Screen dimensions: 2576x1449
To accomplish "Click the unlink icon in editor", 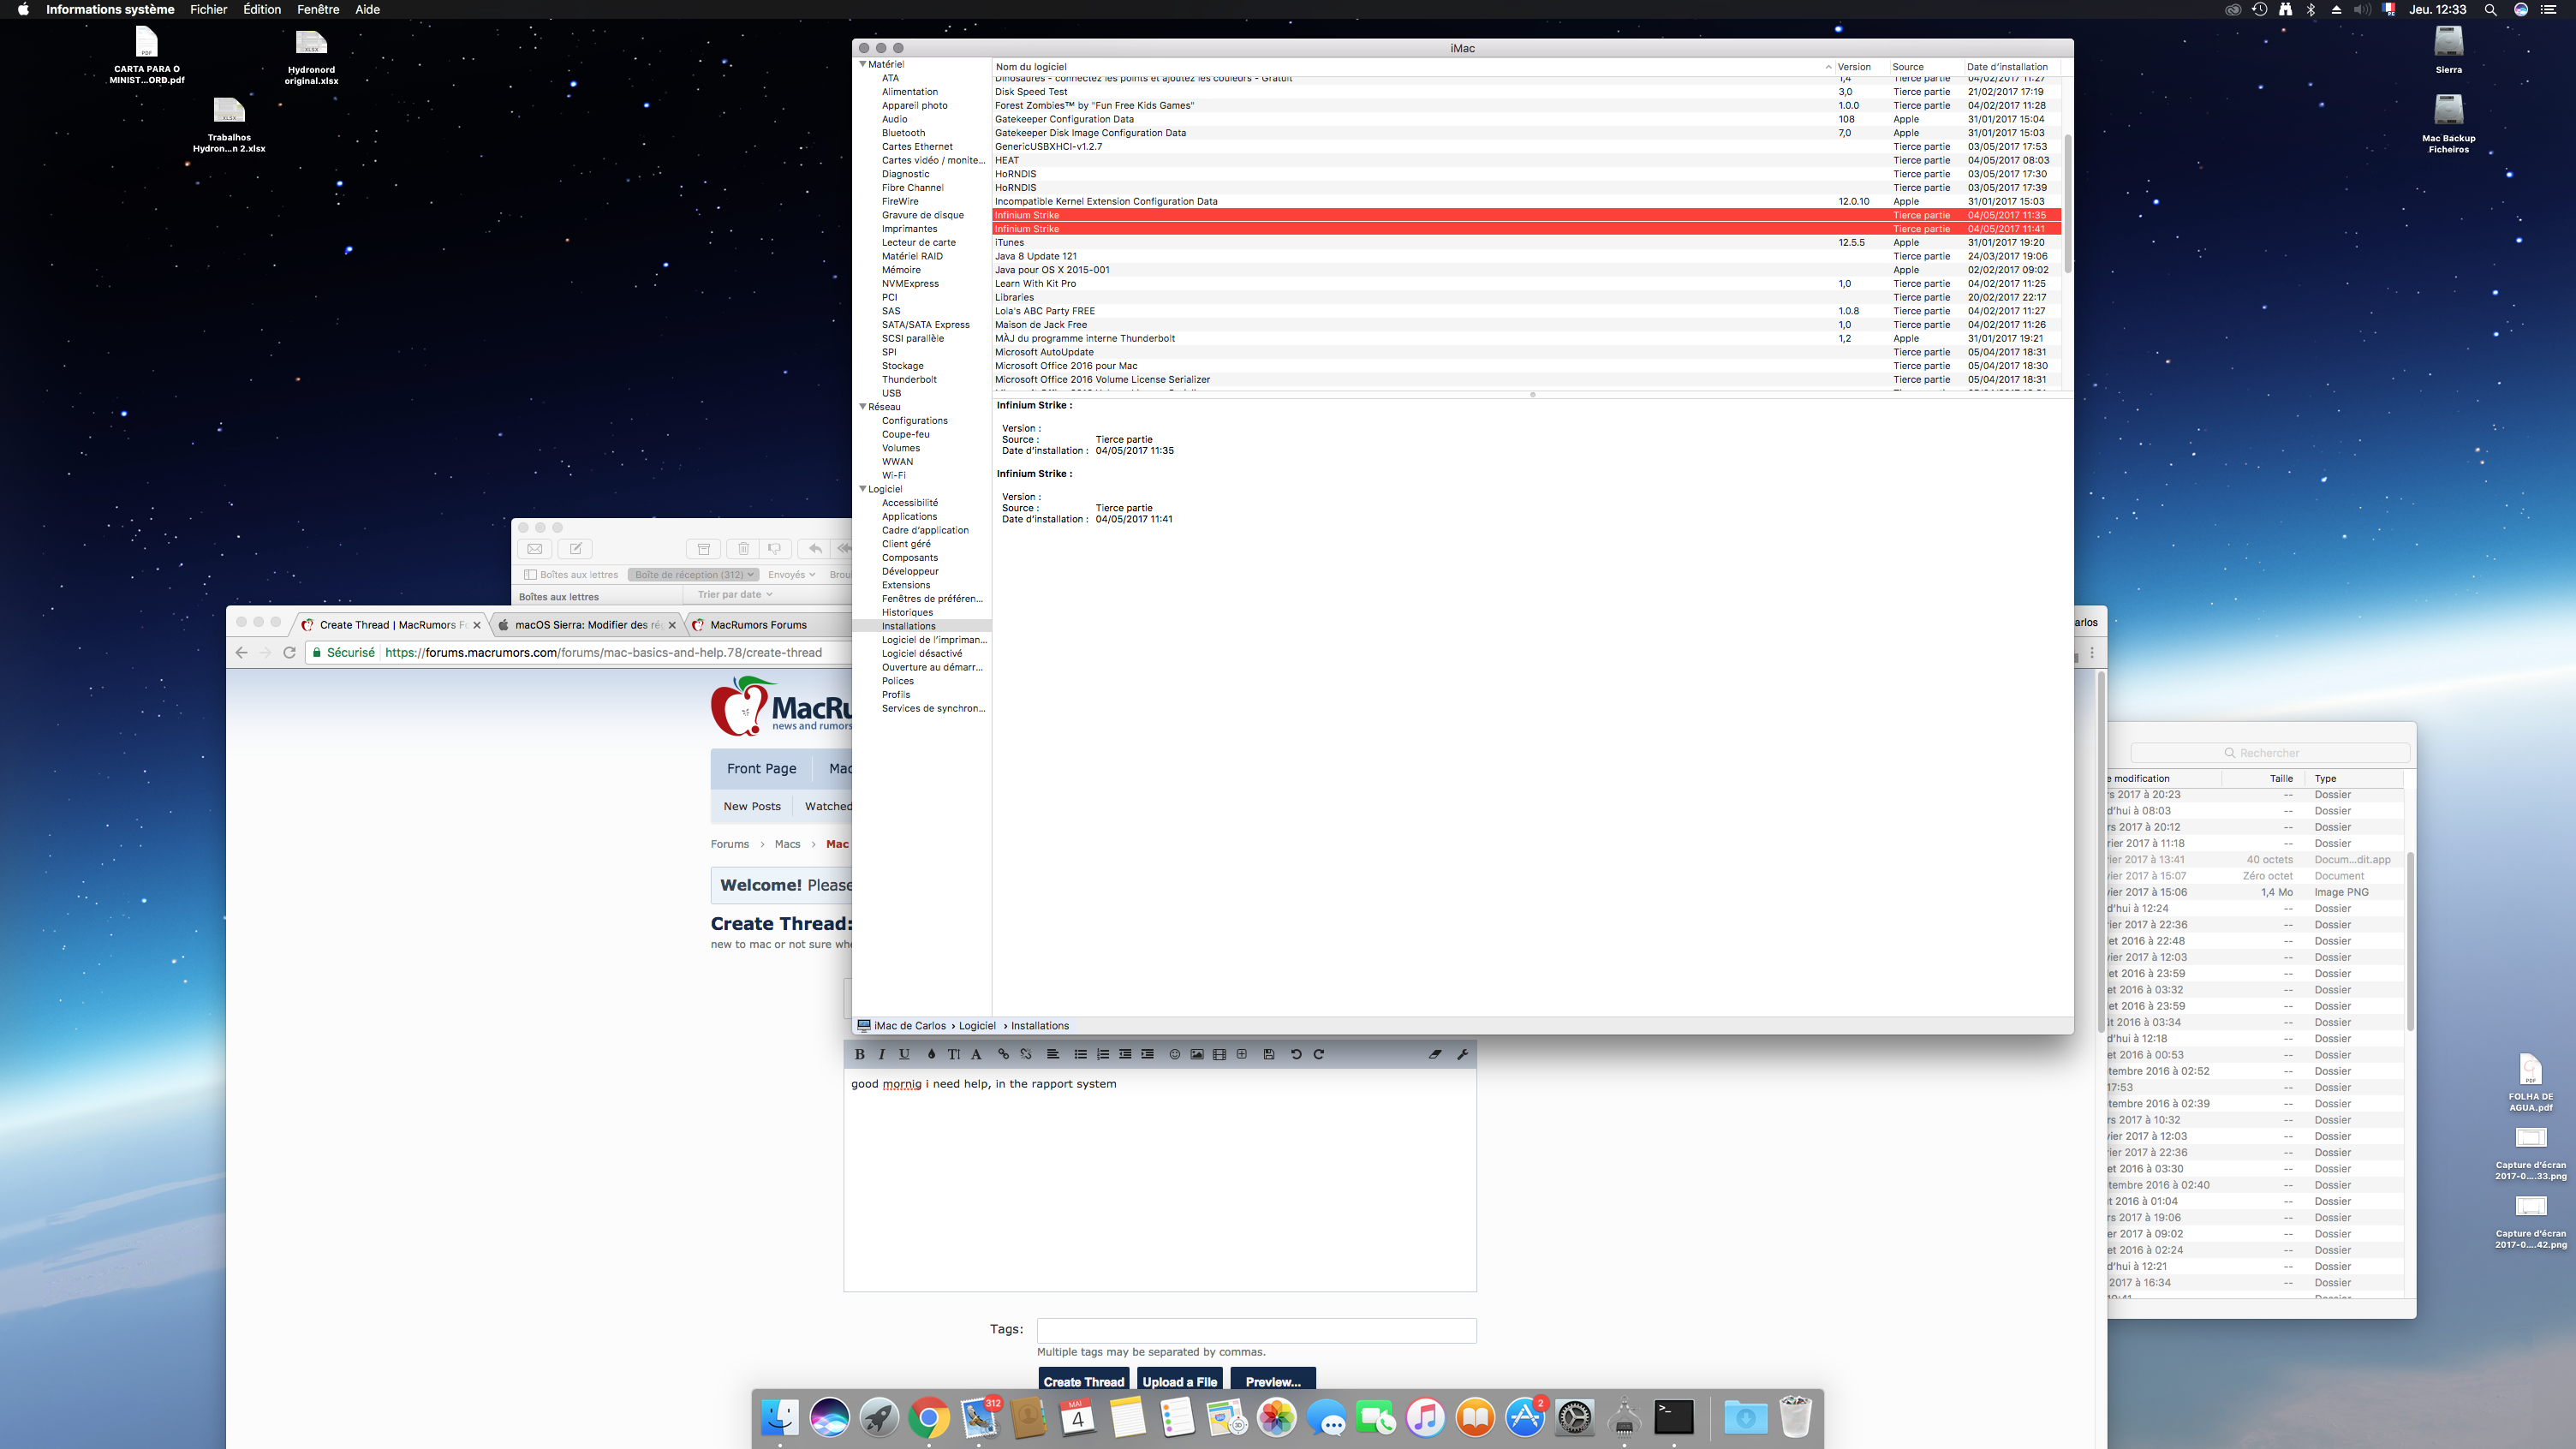I will 1025,1054.
